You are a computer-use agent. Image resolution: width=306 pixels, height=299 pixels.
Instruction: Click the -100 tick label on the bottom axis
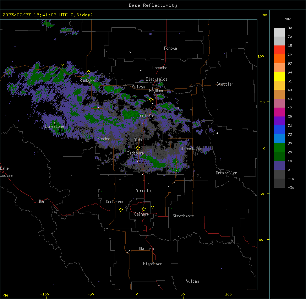44,294
